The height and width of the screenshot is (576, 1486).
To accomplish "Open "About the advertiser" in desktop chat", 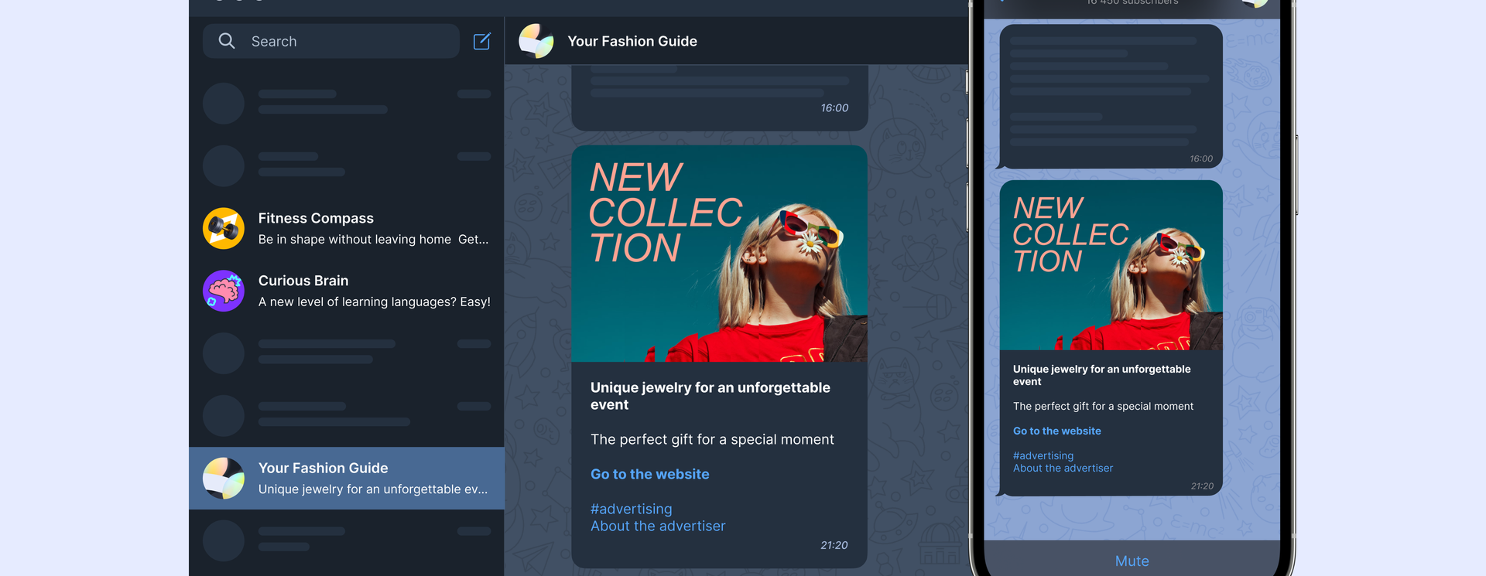I will pyautogui.click(x=658, y=526).
